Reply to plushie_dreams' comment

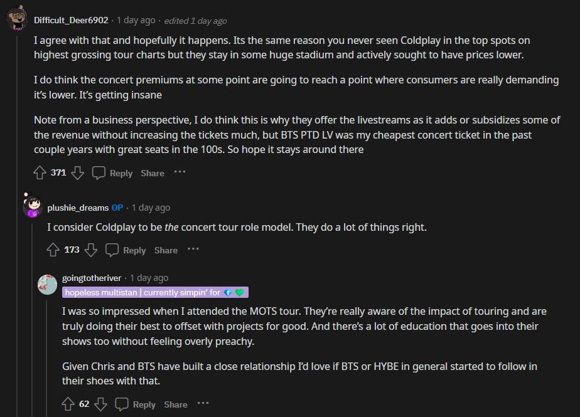click(126, 250)
